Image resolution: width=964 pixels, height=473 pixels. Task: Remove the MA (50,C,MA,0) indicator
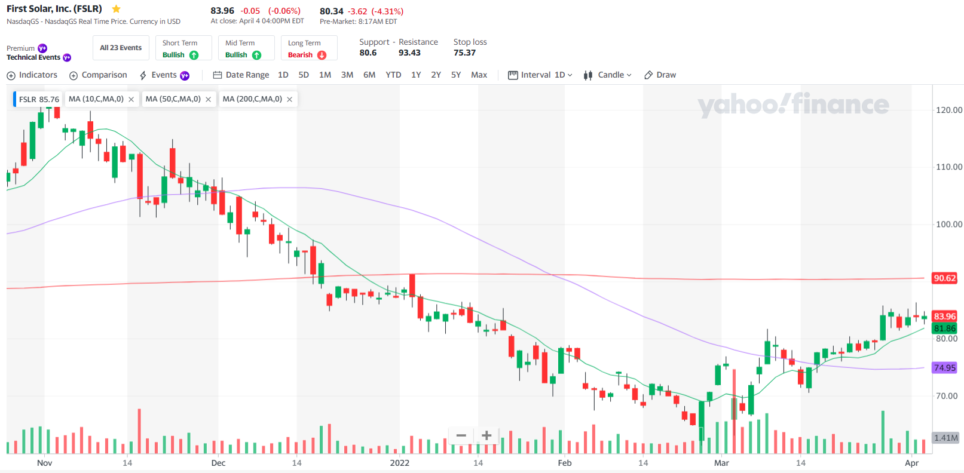208,99
